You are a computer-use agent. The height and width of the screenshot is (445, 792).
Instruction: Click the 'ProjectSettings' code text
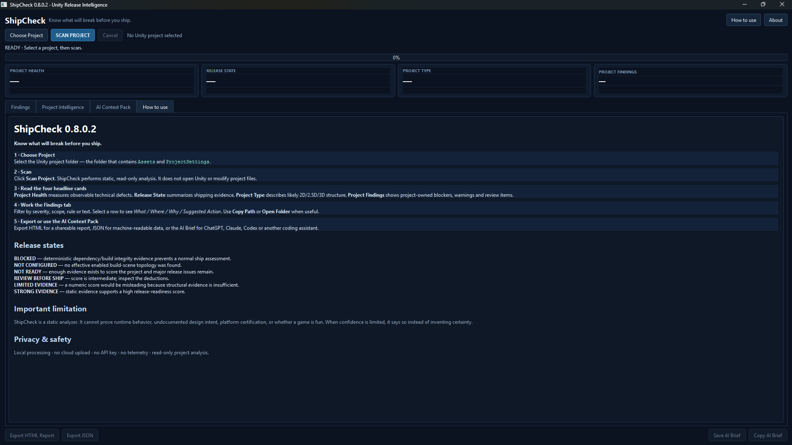[x=187, y=162]
